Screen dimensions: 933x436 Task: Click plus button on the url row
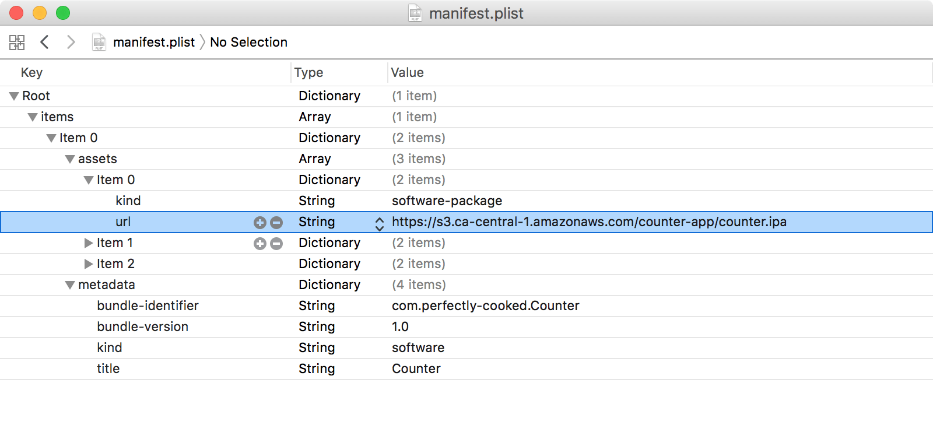click(260, 222)
